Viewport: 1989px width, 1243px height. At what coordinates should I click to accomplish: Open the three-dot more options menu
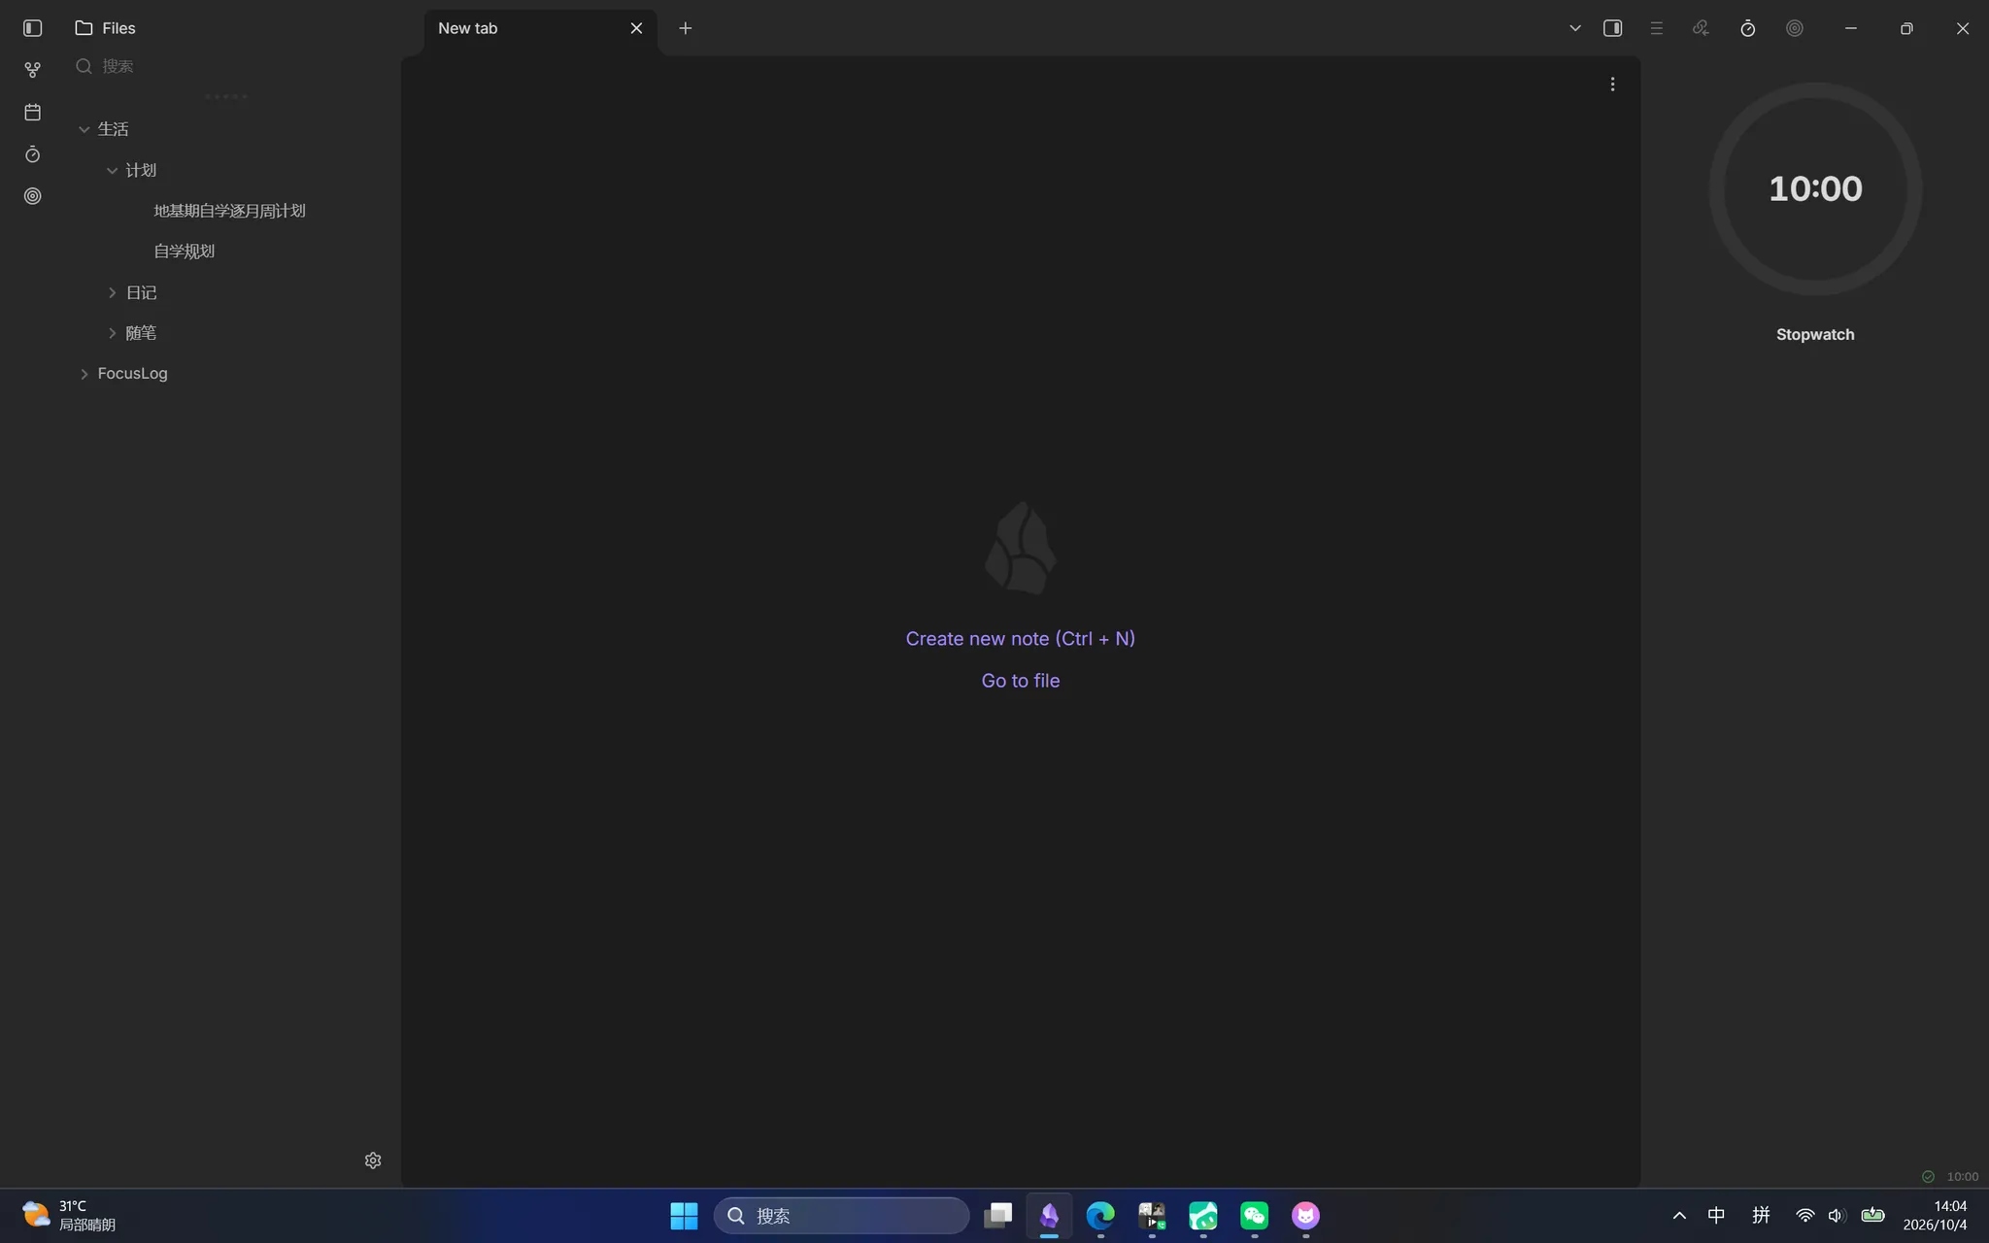(x=1612, y=84)
